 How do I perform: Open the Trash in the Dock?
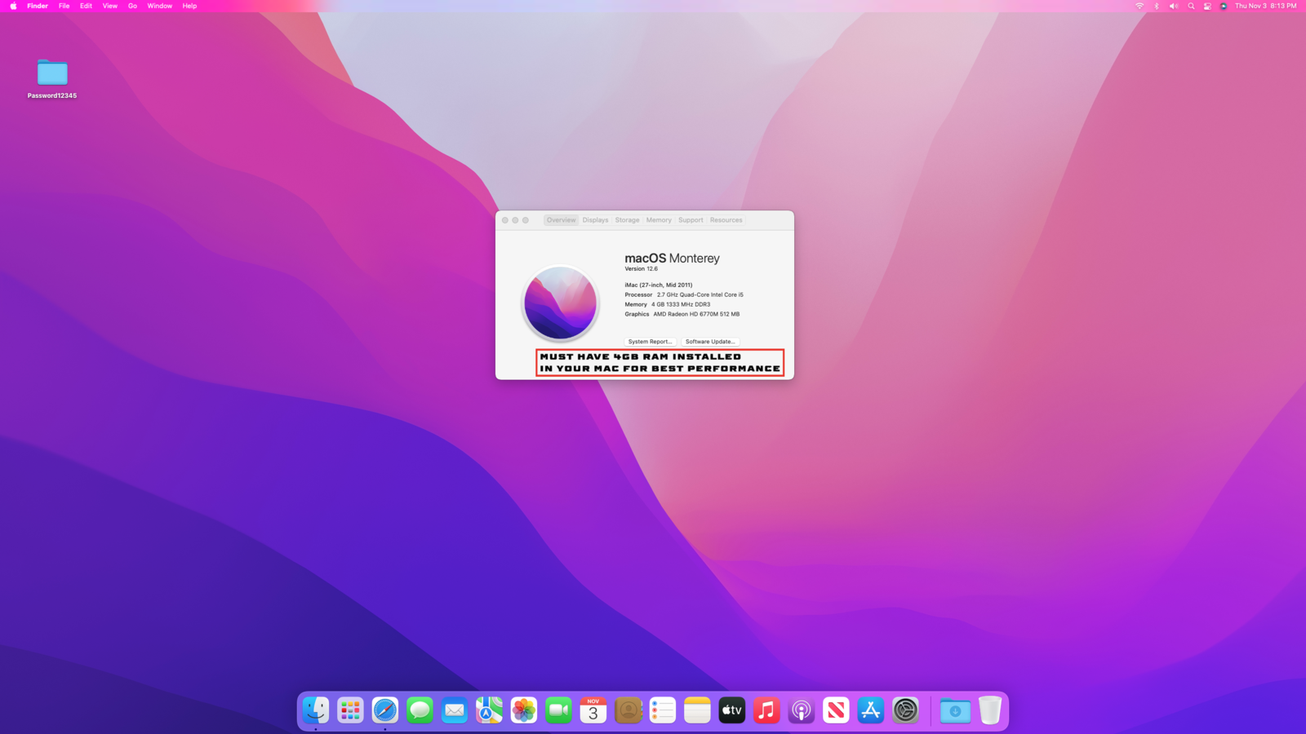990,710
